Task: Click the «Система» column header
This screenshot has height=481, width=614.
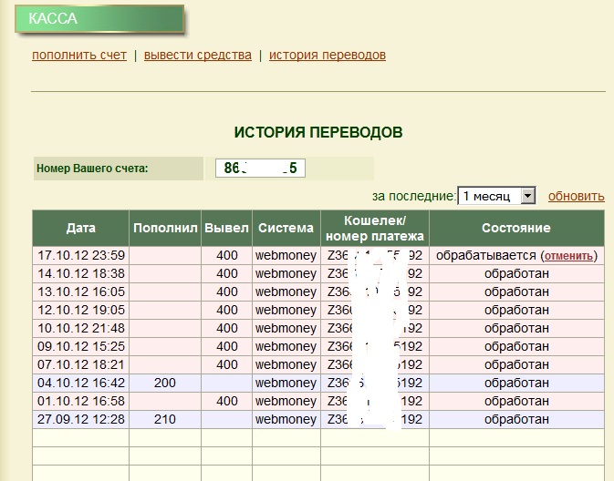Action: coord(286,228)
